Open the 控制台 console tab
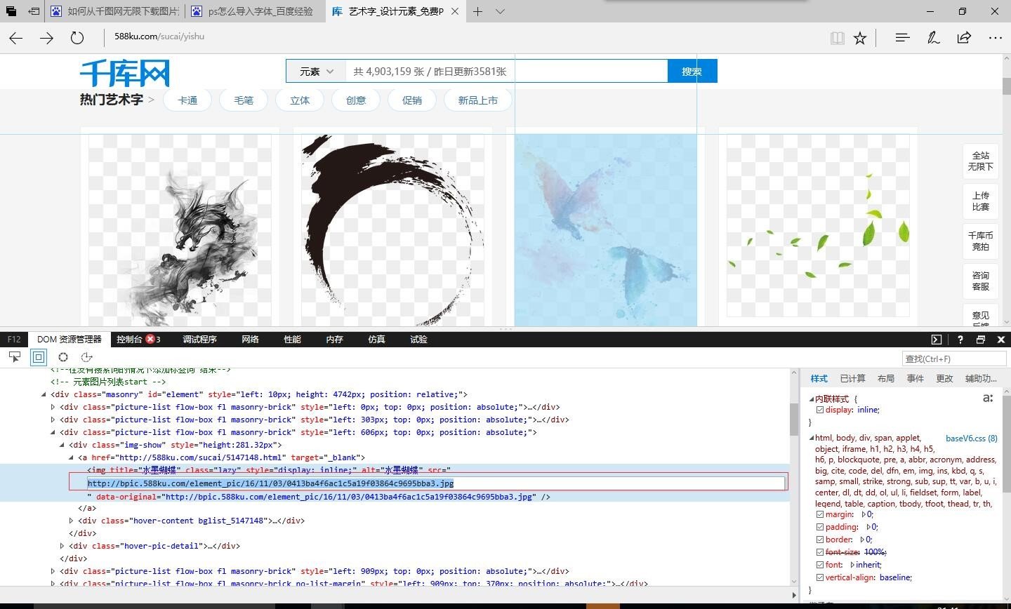The image size is (1011, 609). pos(130,340)
